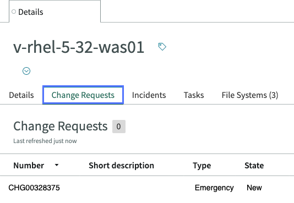Open the top Details window tab

55,12
